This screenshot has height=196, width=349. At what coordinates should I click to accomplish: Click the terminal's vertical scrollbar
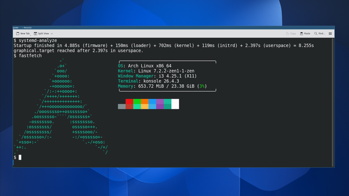click(333, 102)
